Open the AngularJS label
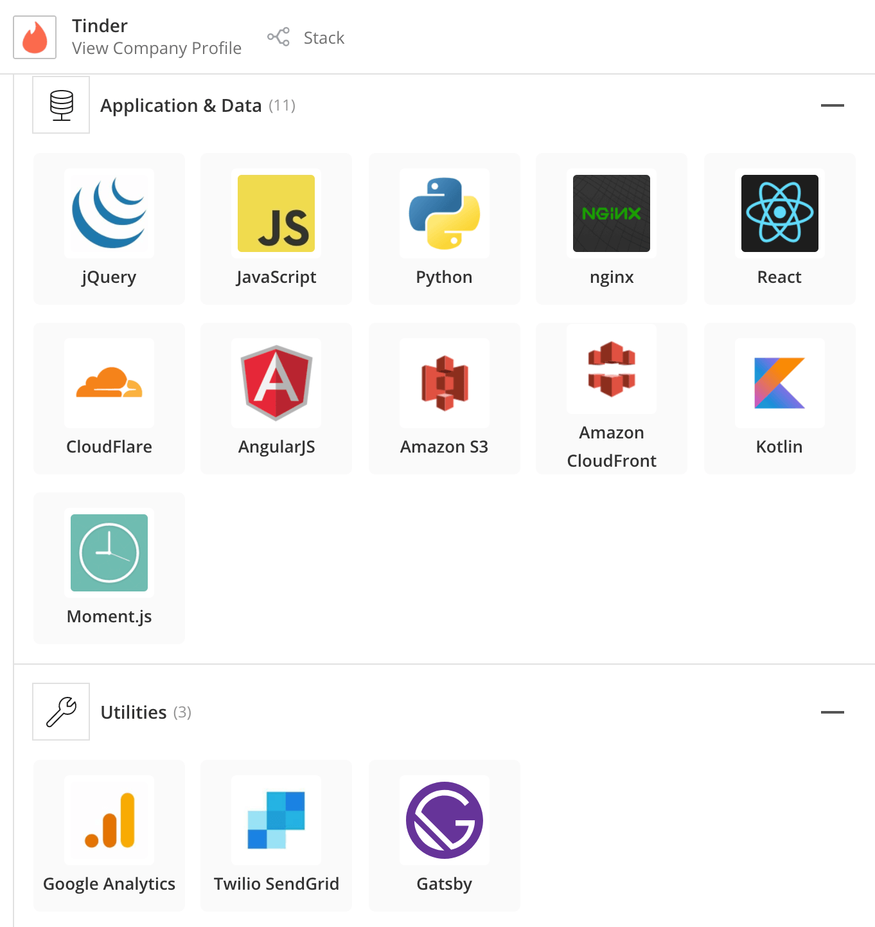 [276, 447]
